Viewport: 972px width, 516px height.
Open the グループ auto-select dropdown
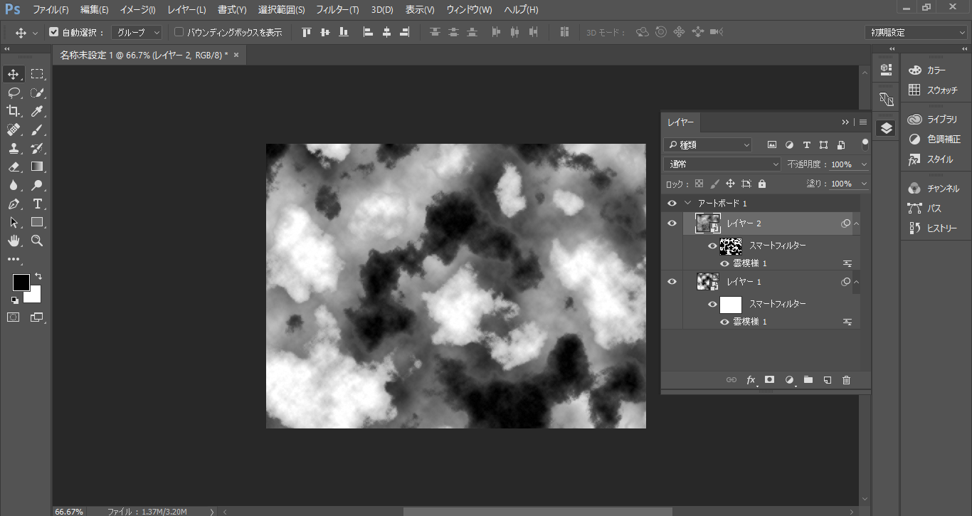(x=136, y=32)
